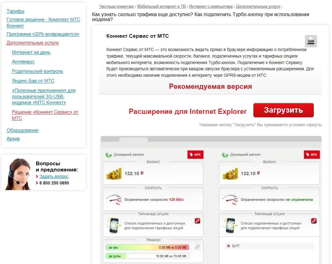The height and width of the screenshot is (264, 332).
Task: Open the Интернет на день link
Action: click(x=31, y=52)
